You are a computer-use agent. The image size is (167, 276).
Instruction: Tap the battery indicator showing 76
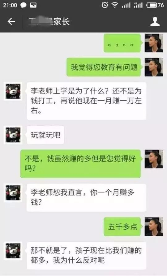155,5
